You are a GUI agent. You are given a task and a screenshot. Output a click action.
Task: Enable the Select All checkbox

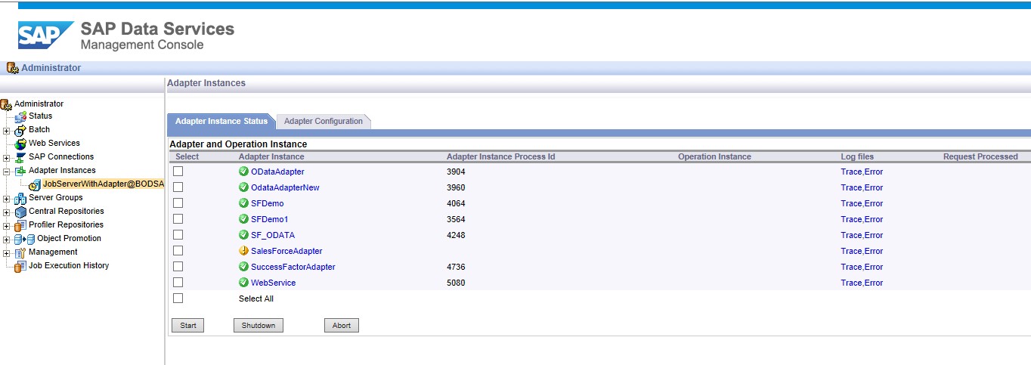coord(178,298)
